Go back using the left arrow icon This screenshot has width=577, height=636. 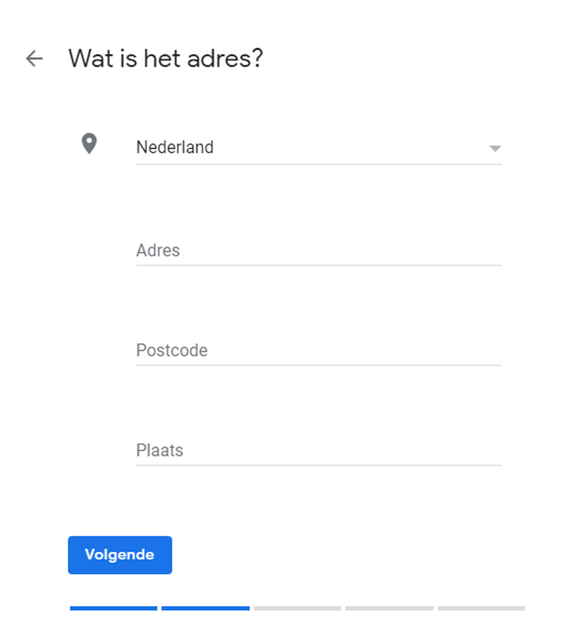[34, 58]
